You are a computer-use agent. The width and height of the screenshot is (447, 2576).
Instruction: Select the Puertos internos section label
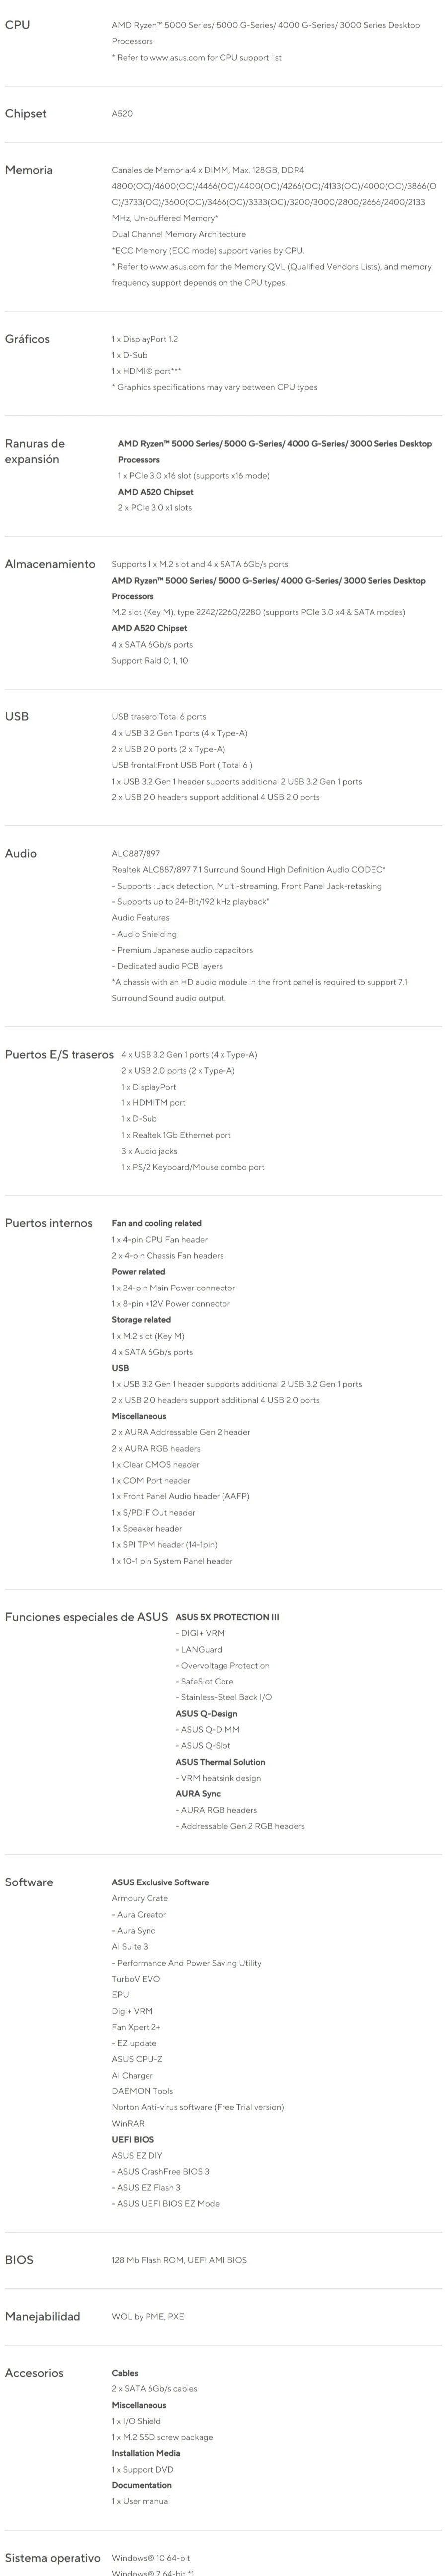click(x=49, y=1223)
